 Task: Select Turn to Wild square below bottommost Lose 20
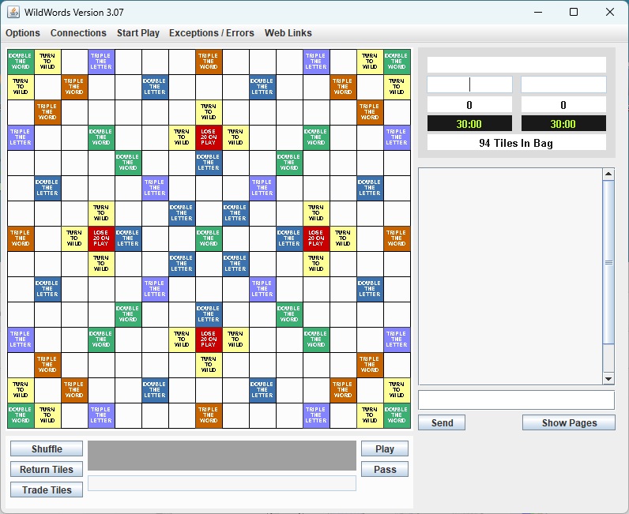point(209,365)
